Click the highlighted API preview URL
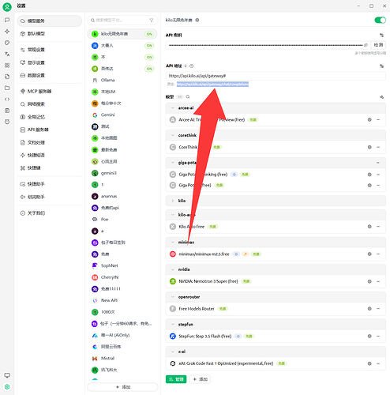The width and height of the screenshot is (390, 395). pos(212,84)
